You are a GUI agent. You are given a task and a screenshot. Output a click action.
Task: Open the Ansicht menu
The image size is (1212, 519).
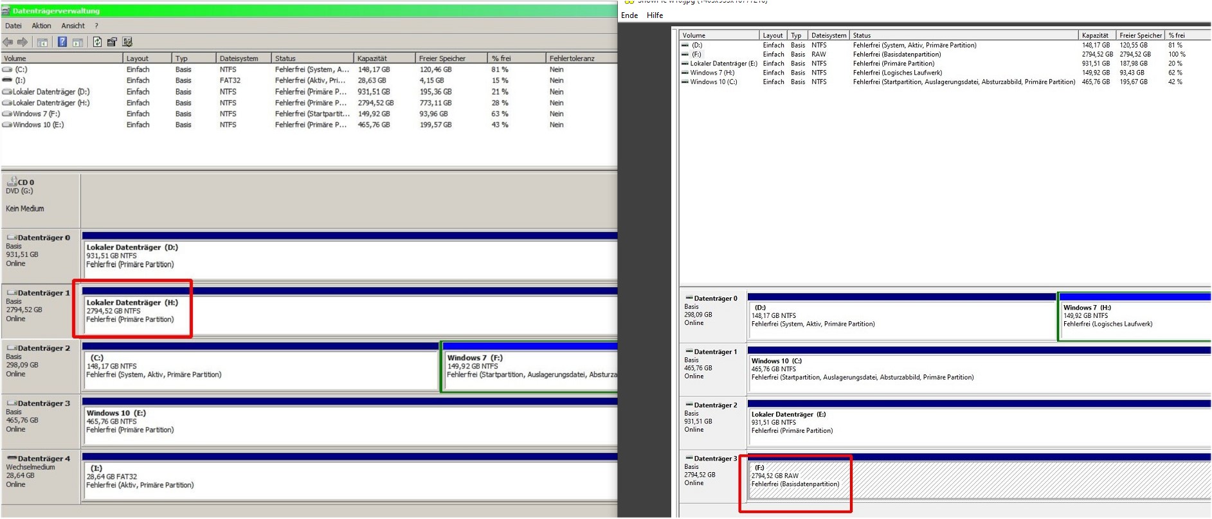pos(73,26)
